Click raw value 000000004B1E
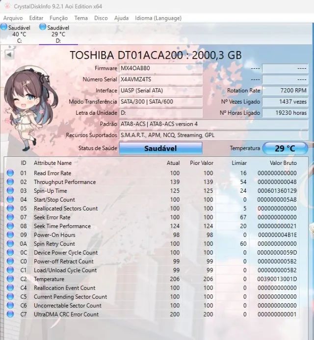Image resolution: width=314 pixels, height=340 pixels. 277,235
